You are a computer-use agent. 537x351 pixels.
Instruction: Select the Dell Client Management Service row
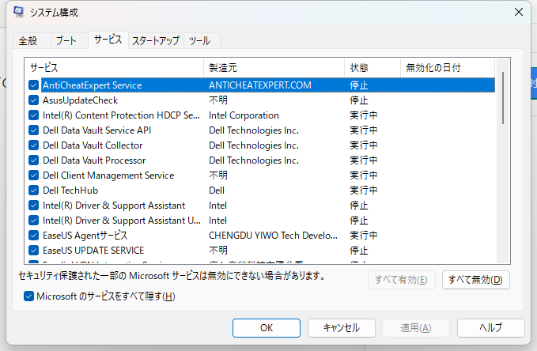click(108, 175)
